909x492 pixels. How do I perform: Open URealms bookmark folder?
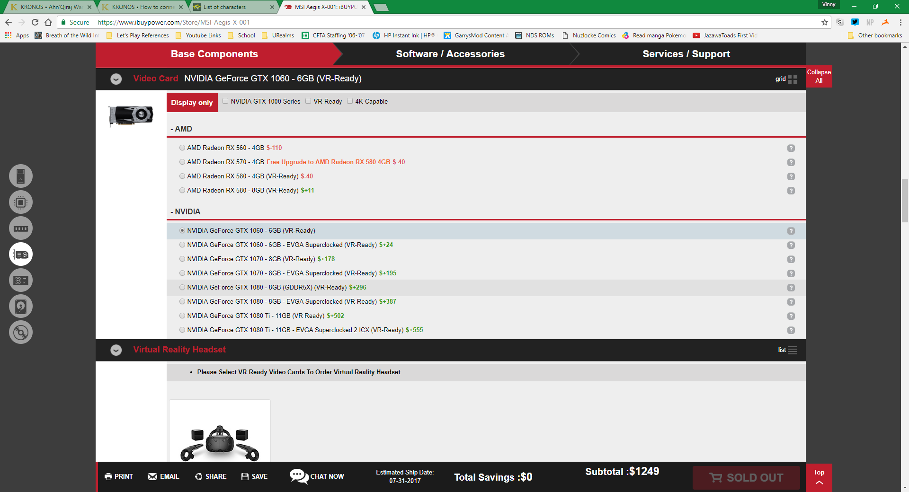click(x=278, y=35)
